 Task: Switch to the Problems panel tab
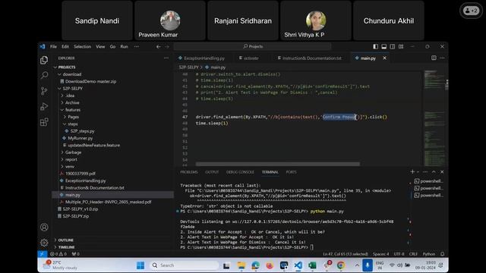pyautogui.click(x=189, y=172)
